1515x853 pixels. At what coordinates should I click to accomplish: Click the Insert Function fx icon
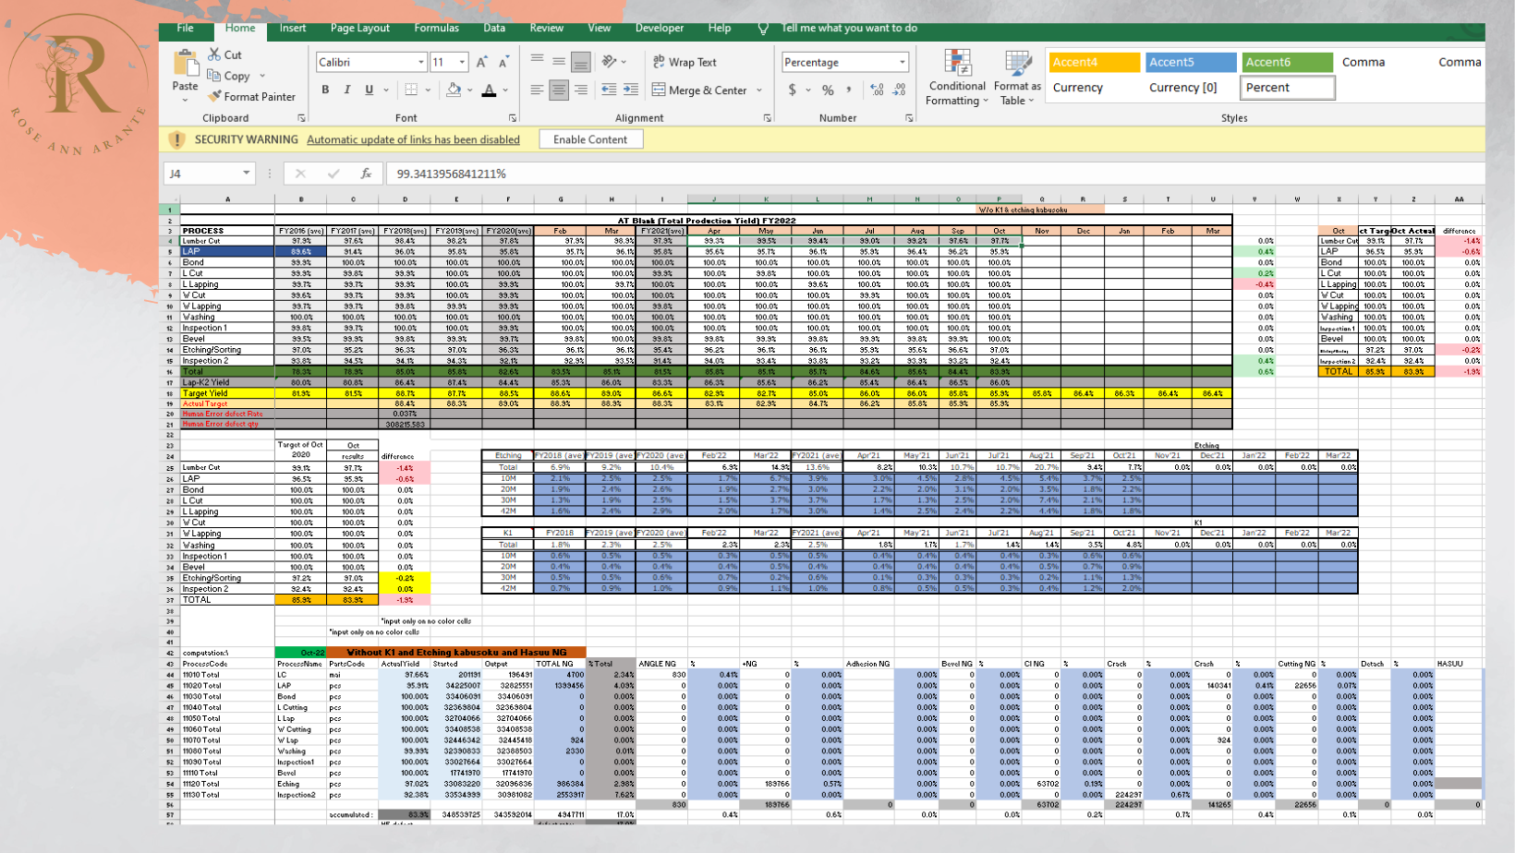pyautogui.click(x=366, y=174)
